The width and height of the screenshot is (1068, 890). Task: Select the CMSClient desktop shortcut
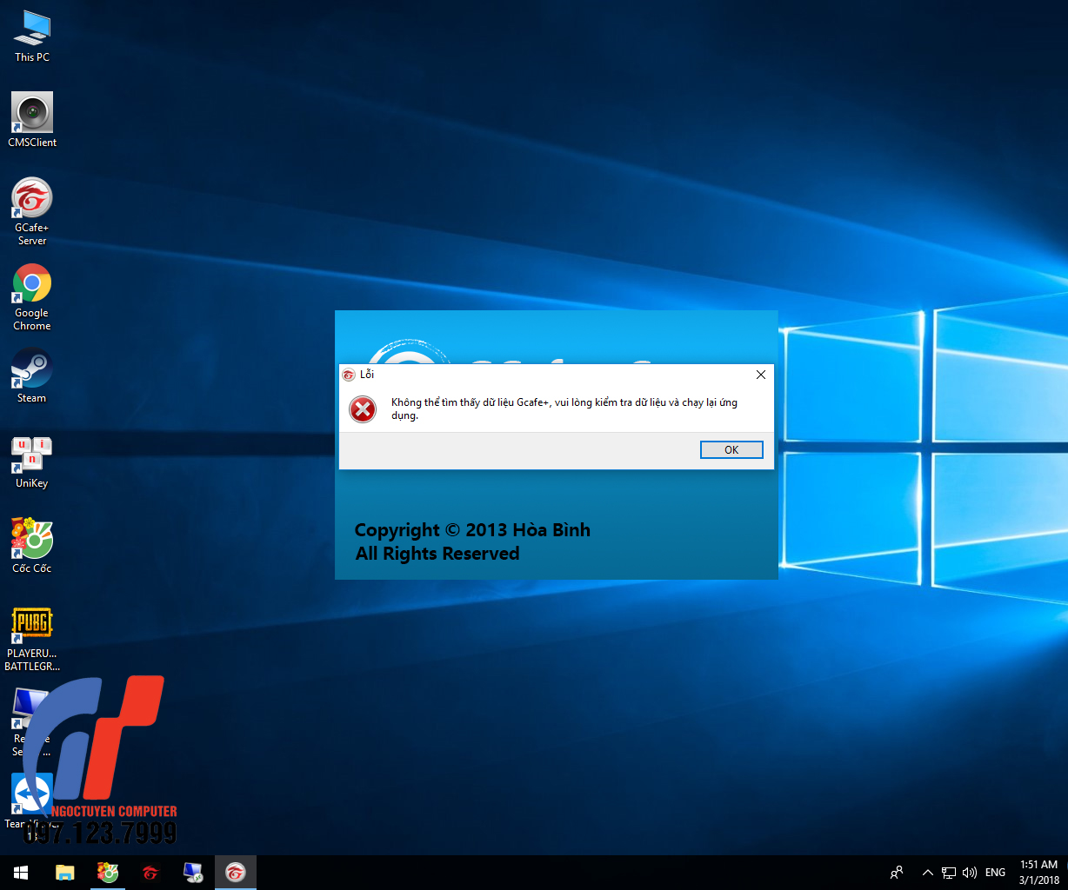pyautogui.click(x=32, y=120)
